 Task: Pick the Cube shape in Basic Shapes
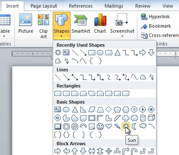coord(151,118)
